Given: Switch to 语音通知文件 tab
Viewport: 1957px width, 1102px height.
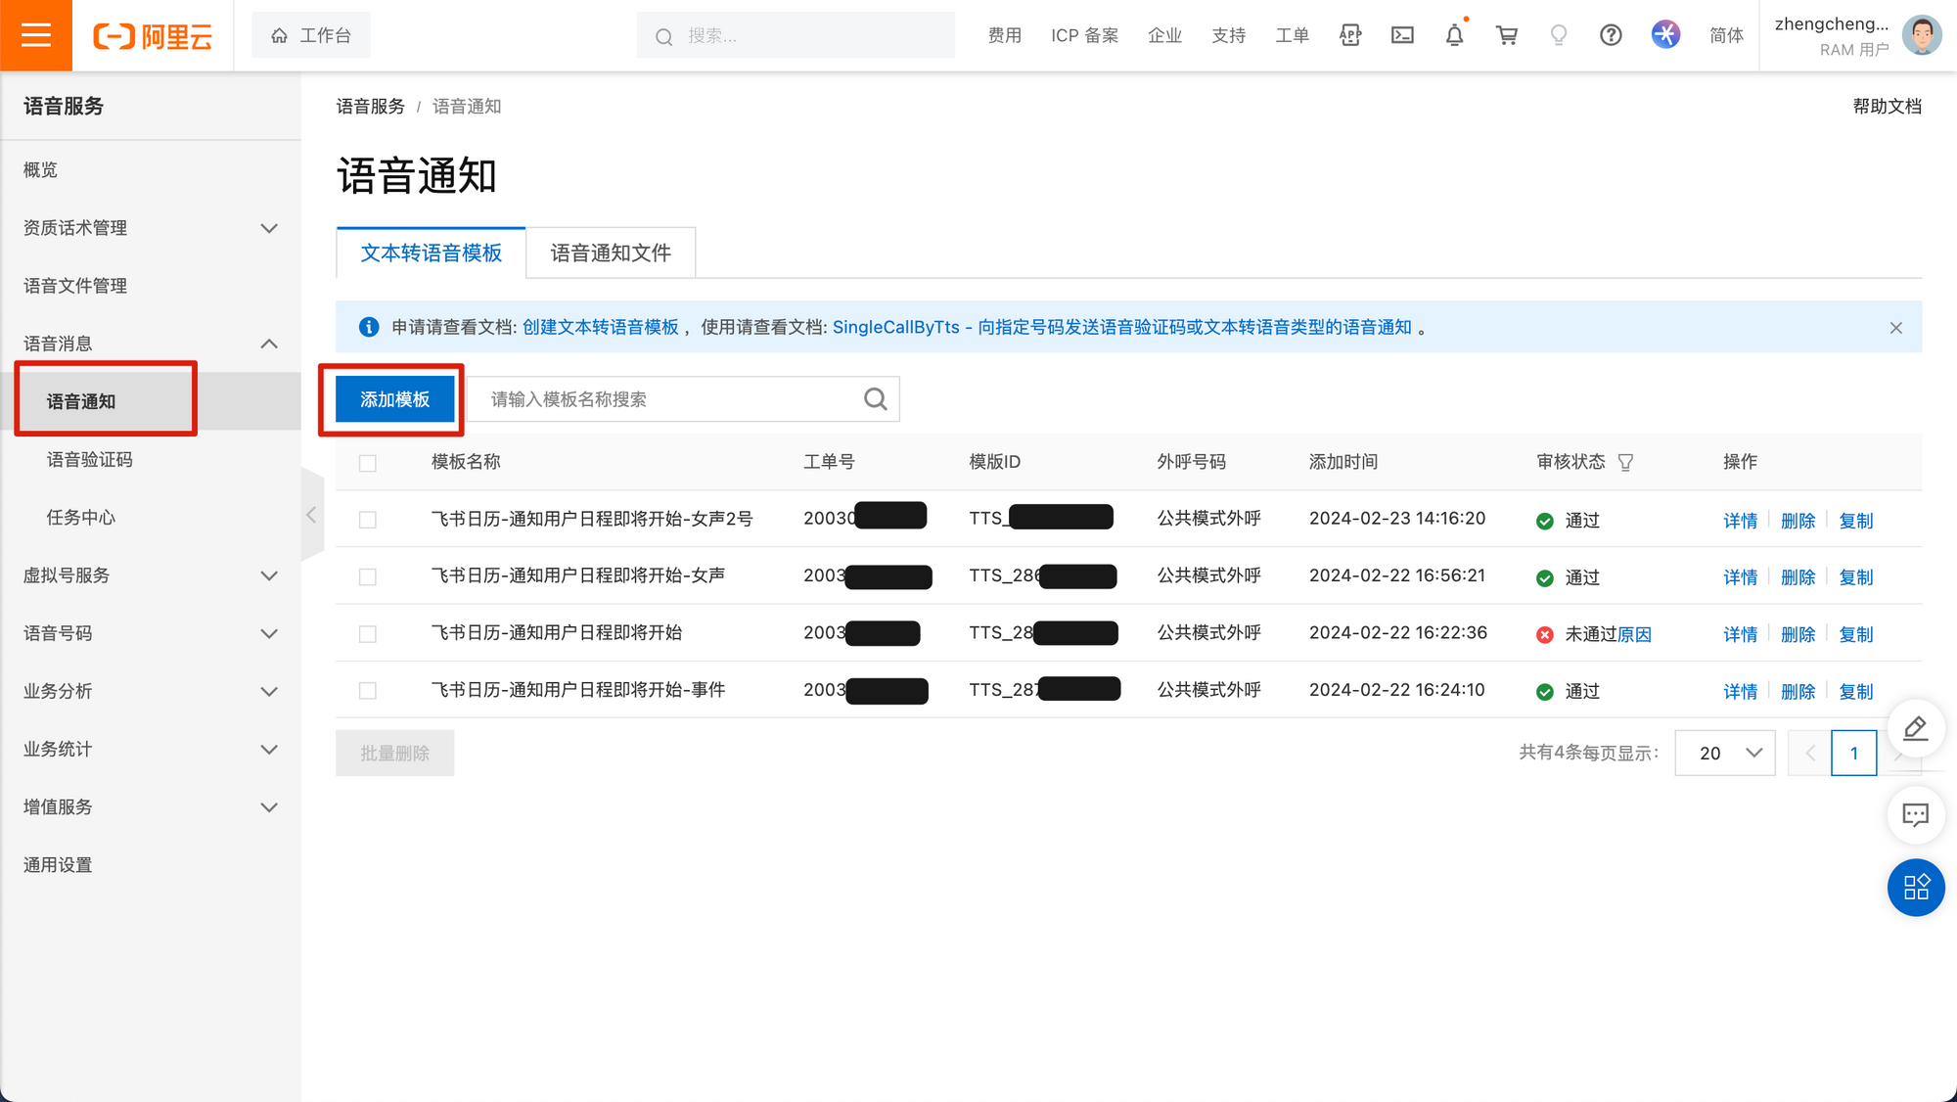Looking at the screenshot, I should (x=611, y=253).
